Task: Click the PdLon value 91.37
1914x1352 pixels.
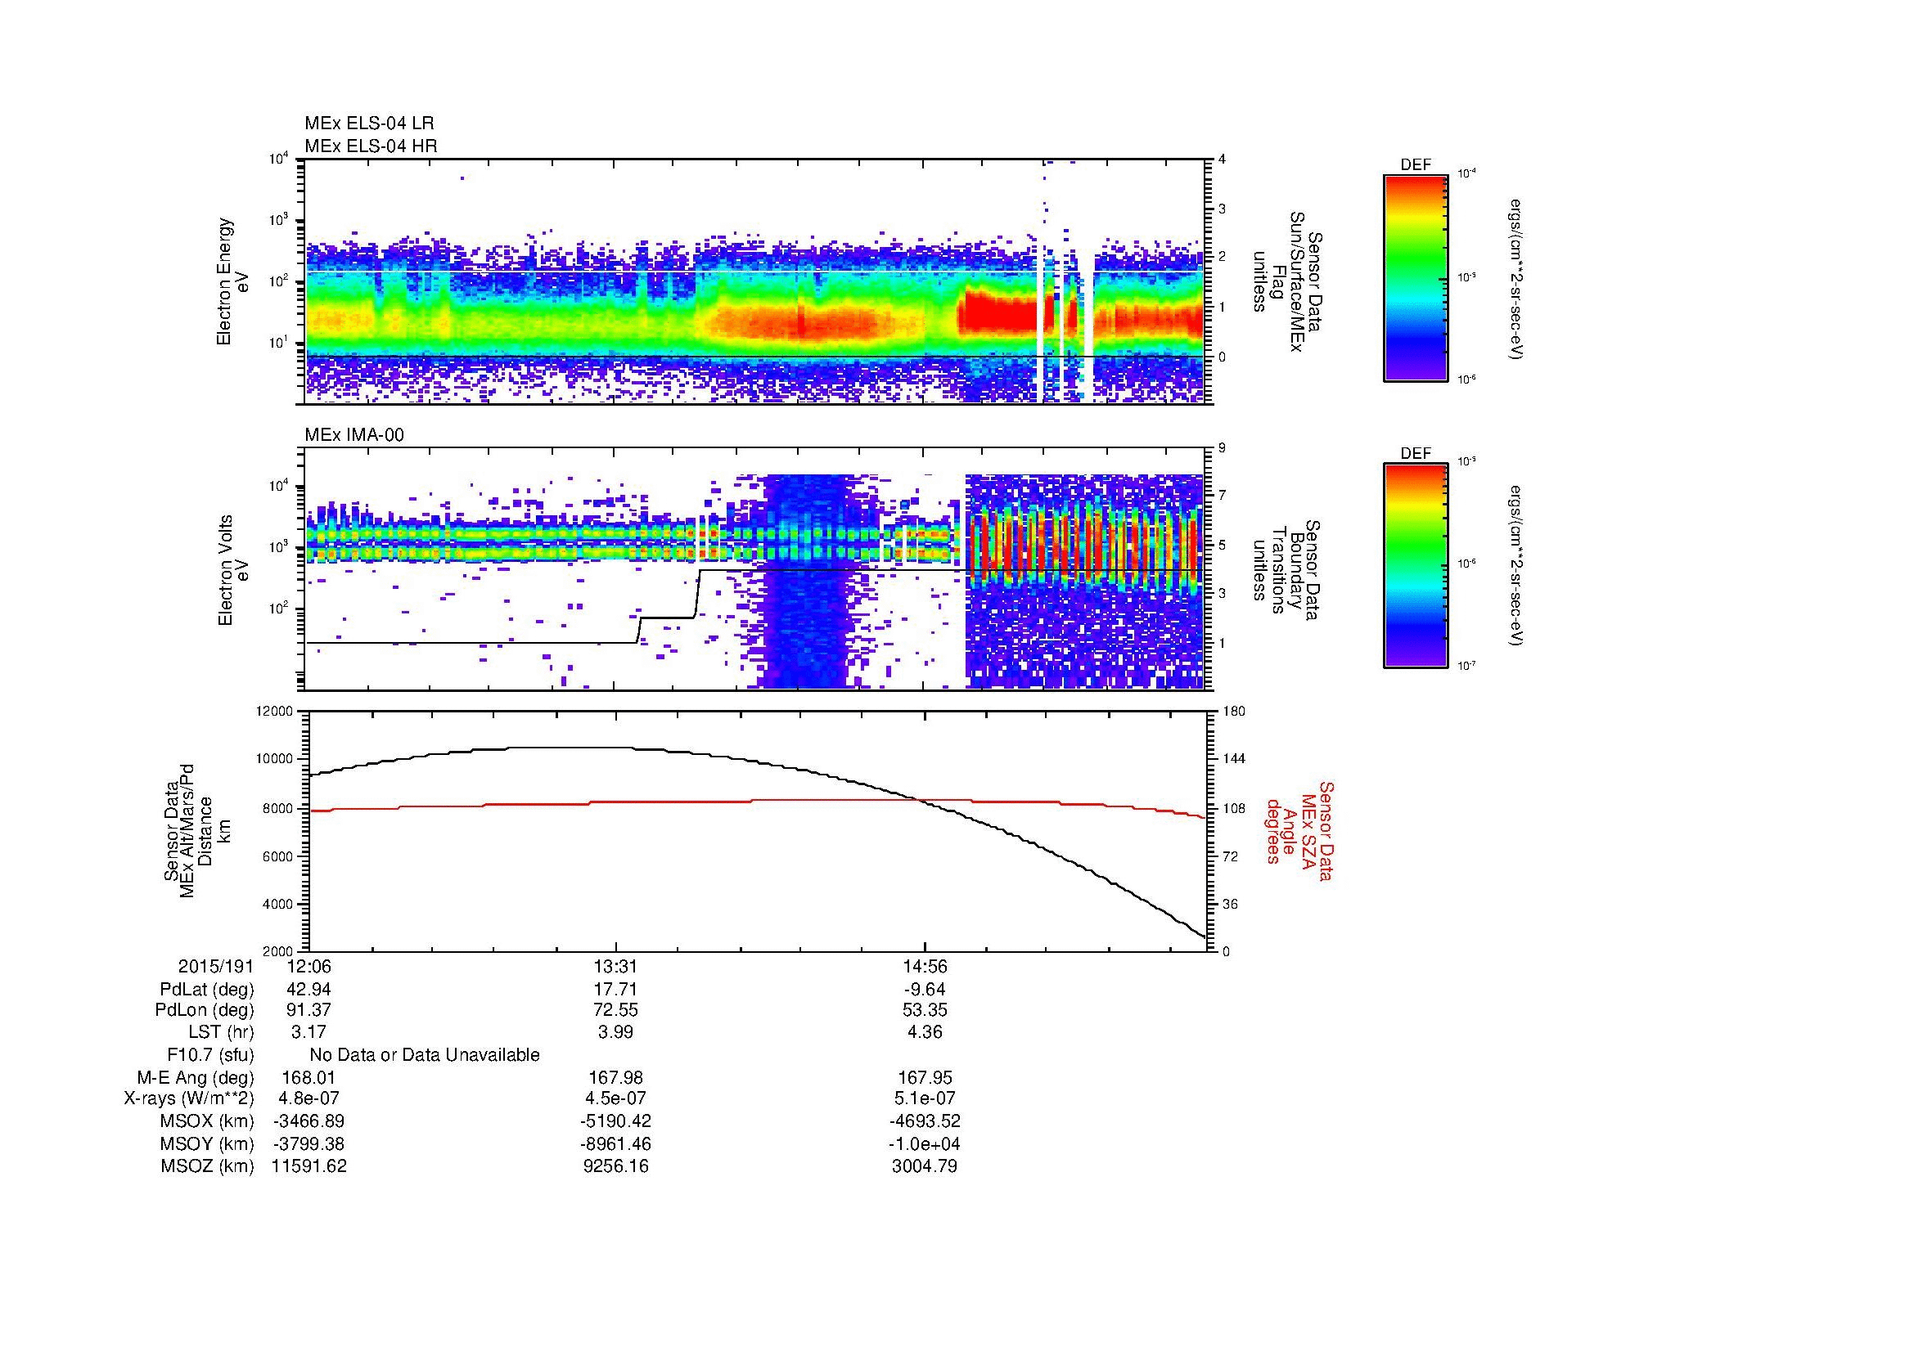Action: click(308, 1010)
